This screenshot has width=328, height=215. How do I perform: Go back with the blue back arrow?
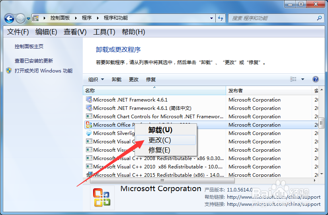[x=9, y=19]
